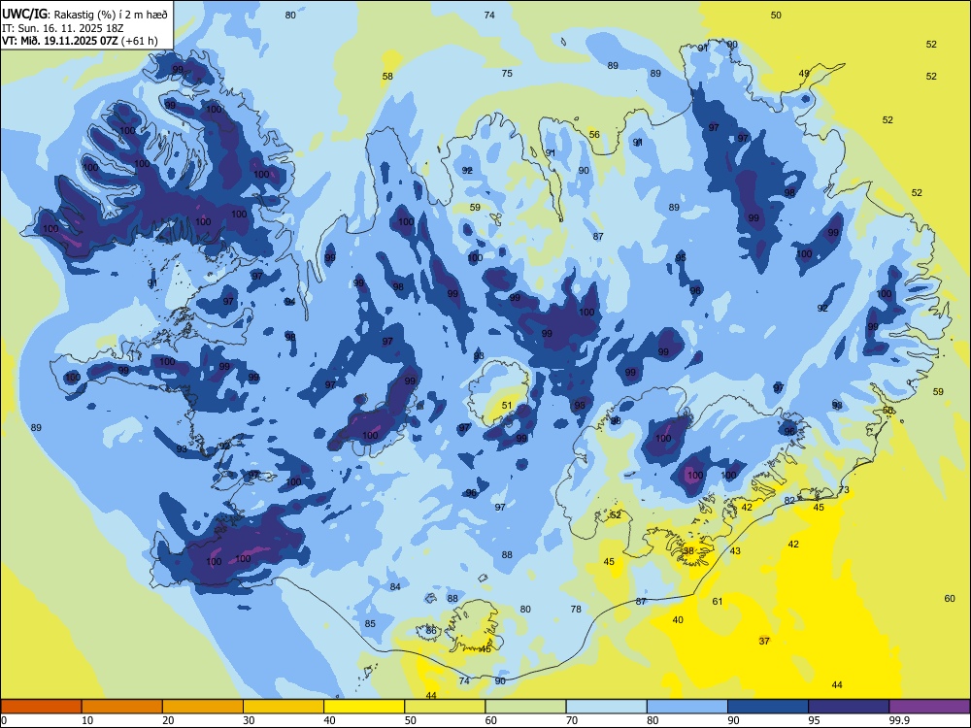Click the valid time 'VT: Mið. 19.11.2025 07Z'

pyautogui.click(x=60, y=41)
